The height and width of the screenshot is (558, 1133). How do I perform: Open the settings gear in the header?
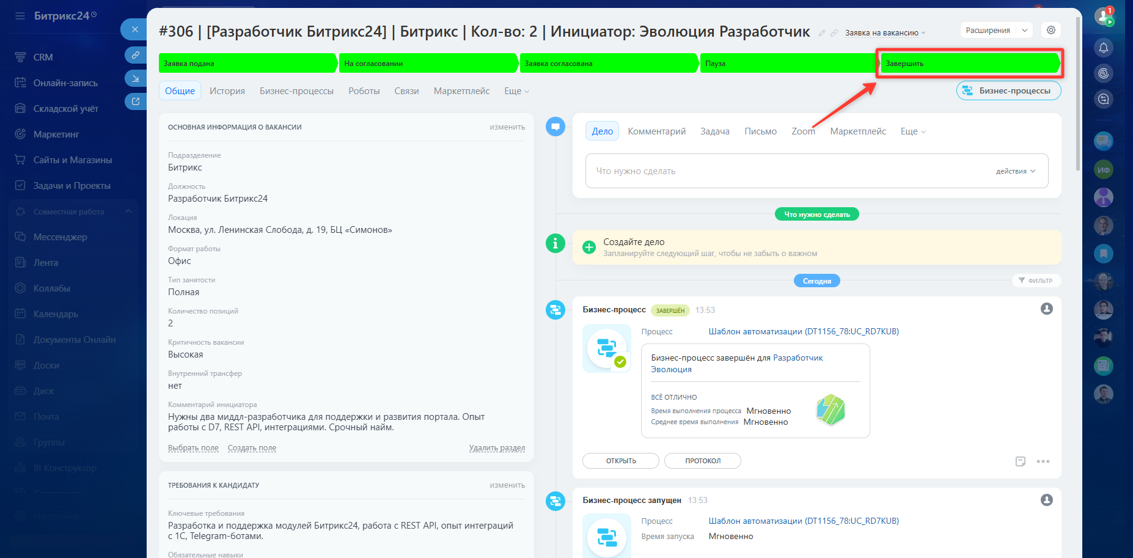(1051, 30)
